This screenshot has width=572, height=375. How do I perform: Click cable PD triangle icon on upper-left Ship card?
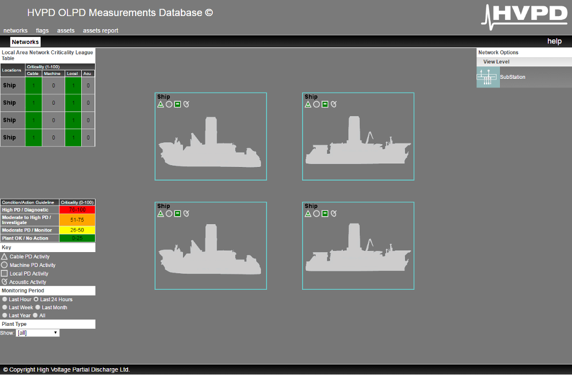tap(161, 104)
